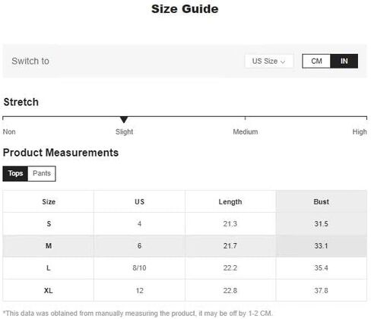
Task: Click the 33.1 bust value cell
Action: tap(321, 245)
